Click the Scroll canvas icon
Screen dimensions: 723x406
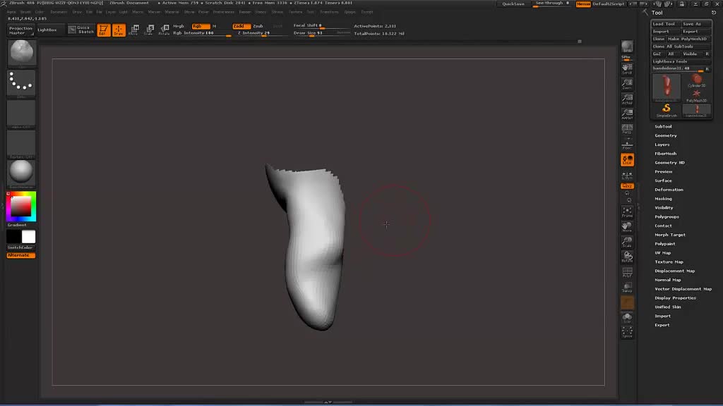(x=627, y=68)
